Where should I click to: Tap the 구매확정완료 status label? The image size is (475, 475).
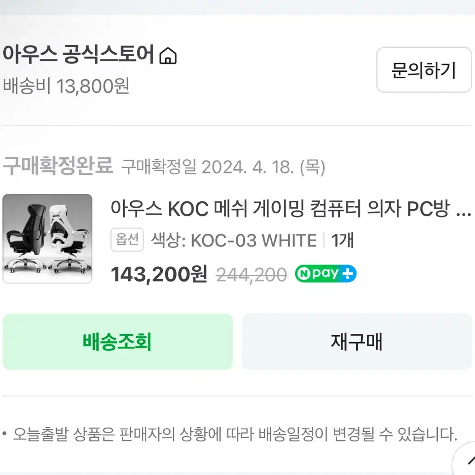pyautogui.click(x=58, y=166)
